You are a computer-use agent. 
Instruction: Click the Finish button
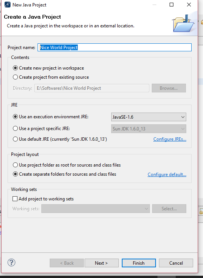[x=138, y=263]
